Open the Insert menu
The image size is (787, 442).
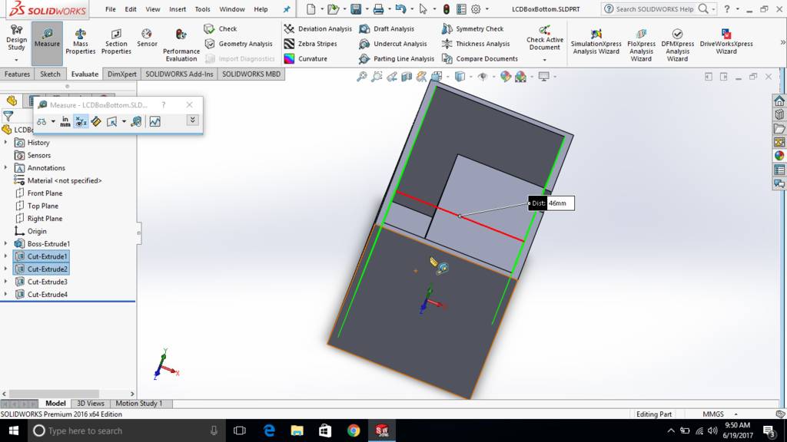(178, 9)
